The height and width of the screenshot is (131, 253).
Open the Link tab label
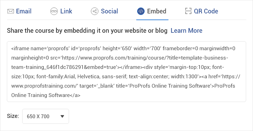click(66, 12)
